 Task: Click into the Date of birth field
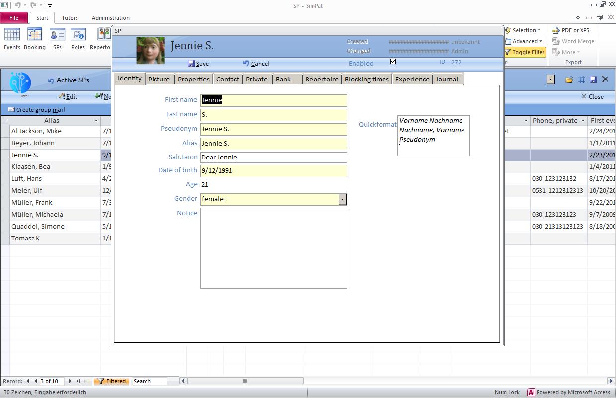coord(273,171)
